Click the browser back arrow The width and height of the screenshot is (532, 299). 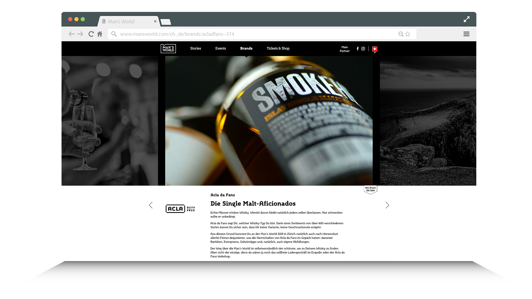71,34
